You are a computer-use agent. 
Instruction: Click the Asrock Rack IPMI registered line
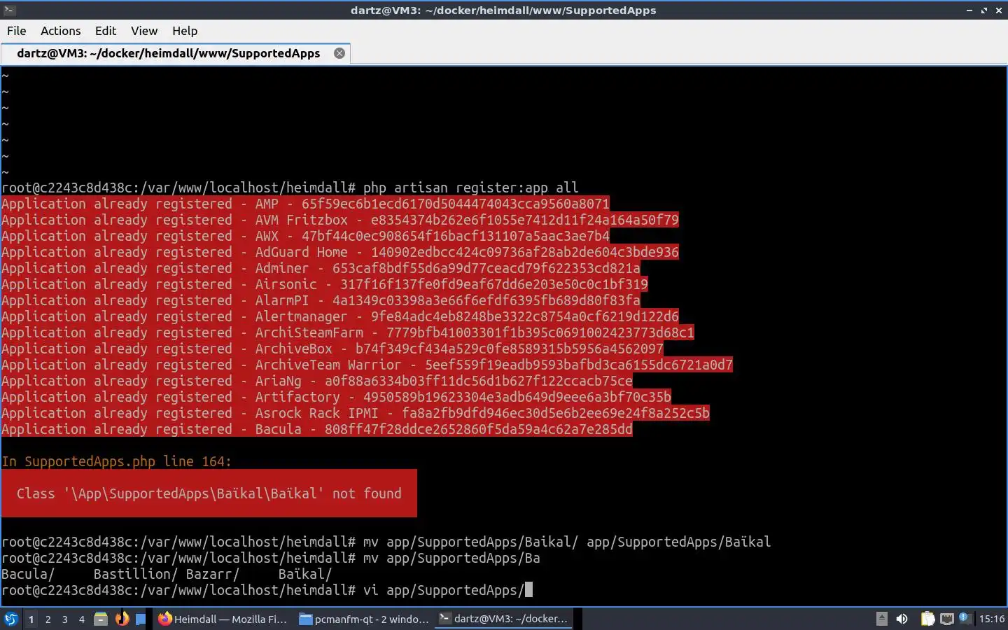coord(356,413)
